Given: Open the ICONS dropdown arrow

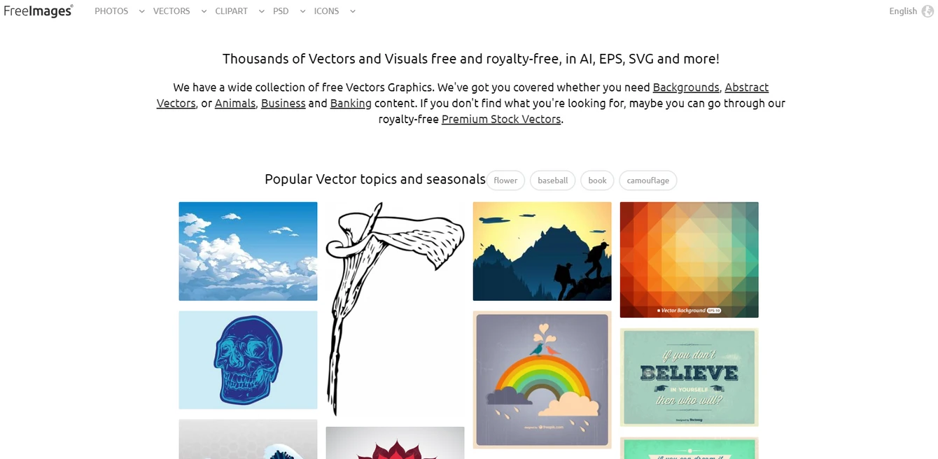Looking at the screenshot, I should 352,11.
